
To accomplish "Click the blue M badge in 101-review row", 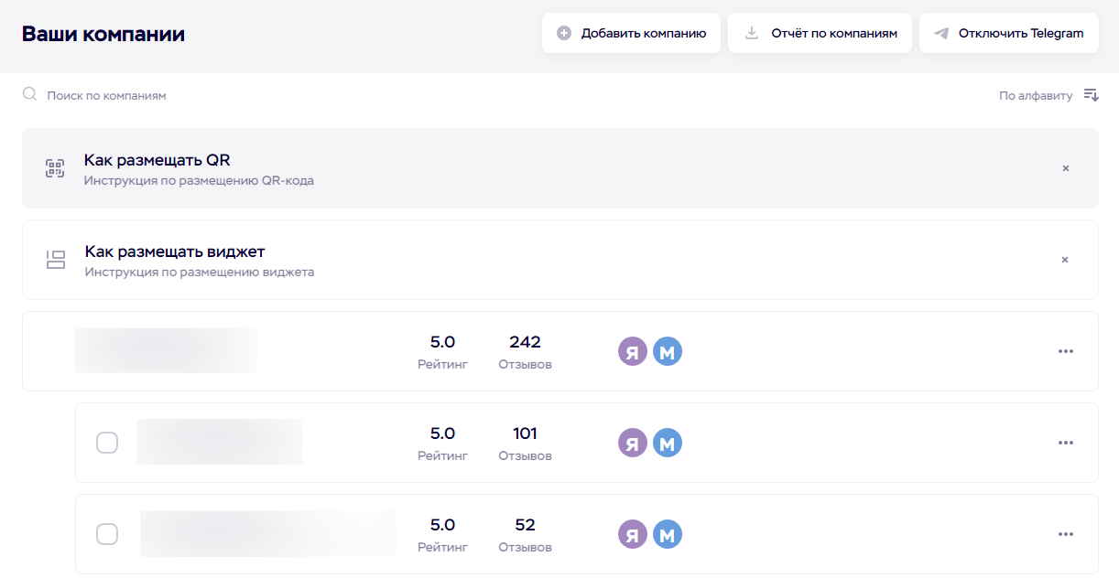I will (668, 443).
